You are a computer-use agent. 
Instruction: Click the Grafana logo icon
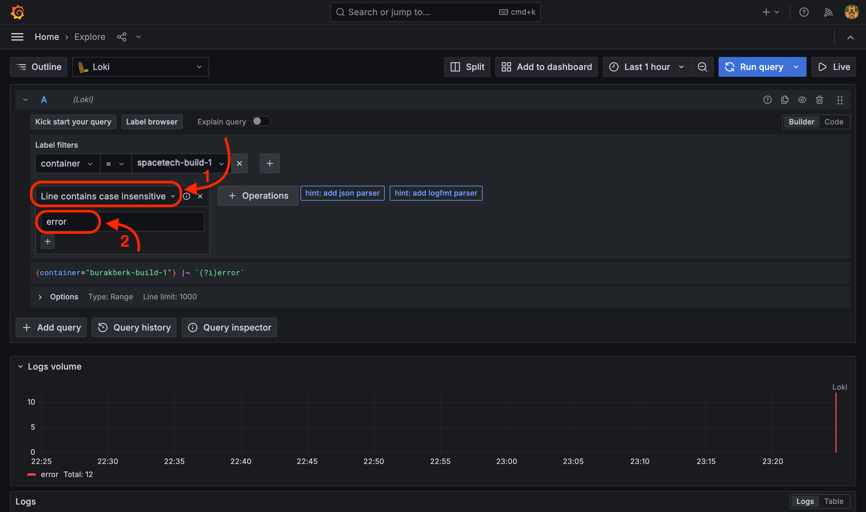[17, 12]
